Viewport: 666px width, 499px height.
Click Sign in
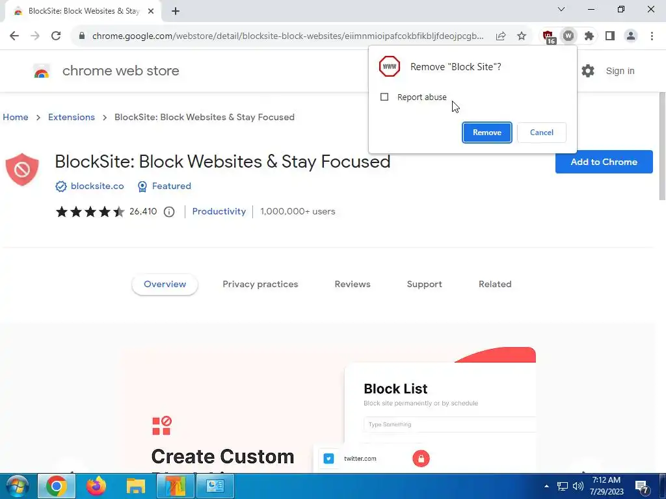620,71
